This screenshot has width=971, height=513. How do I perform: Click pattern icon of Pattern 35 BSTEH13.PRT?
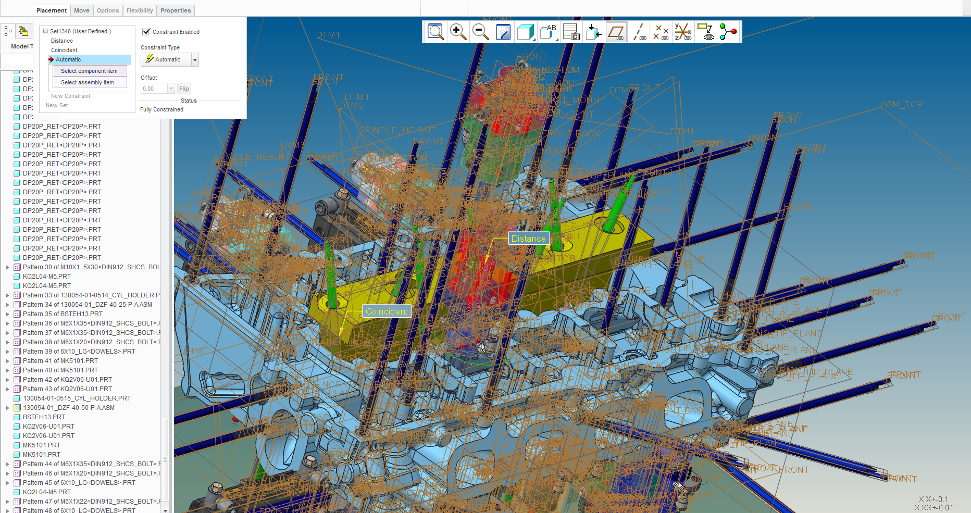(x=17, y=314)
